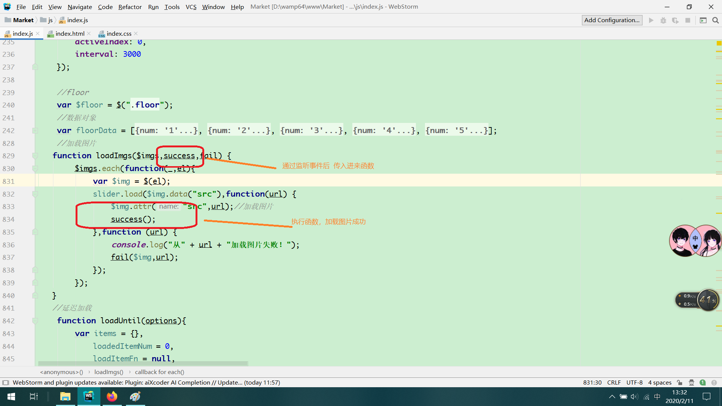The image size is (722, 406).
Task: Open the 4 spaces indent selector
Action: 660,382
